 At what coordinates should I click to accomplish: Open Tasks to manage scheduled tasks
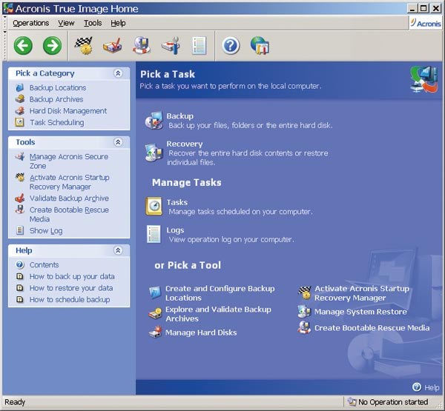(177, 202)
